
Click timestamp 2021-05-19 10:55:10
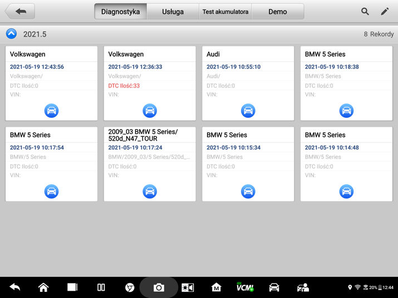coord(234,67)
